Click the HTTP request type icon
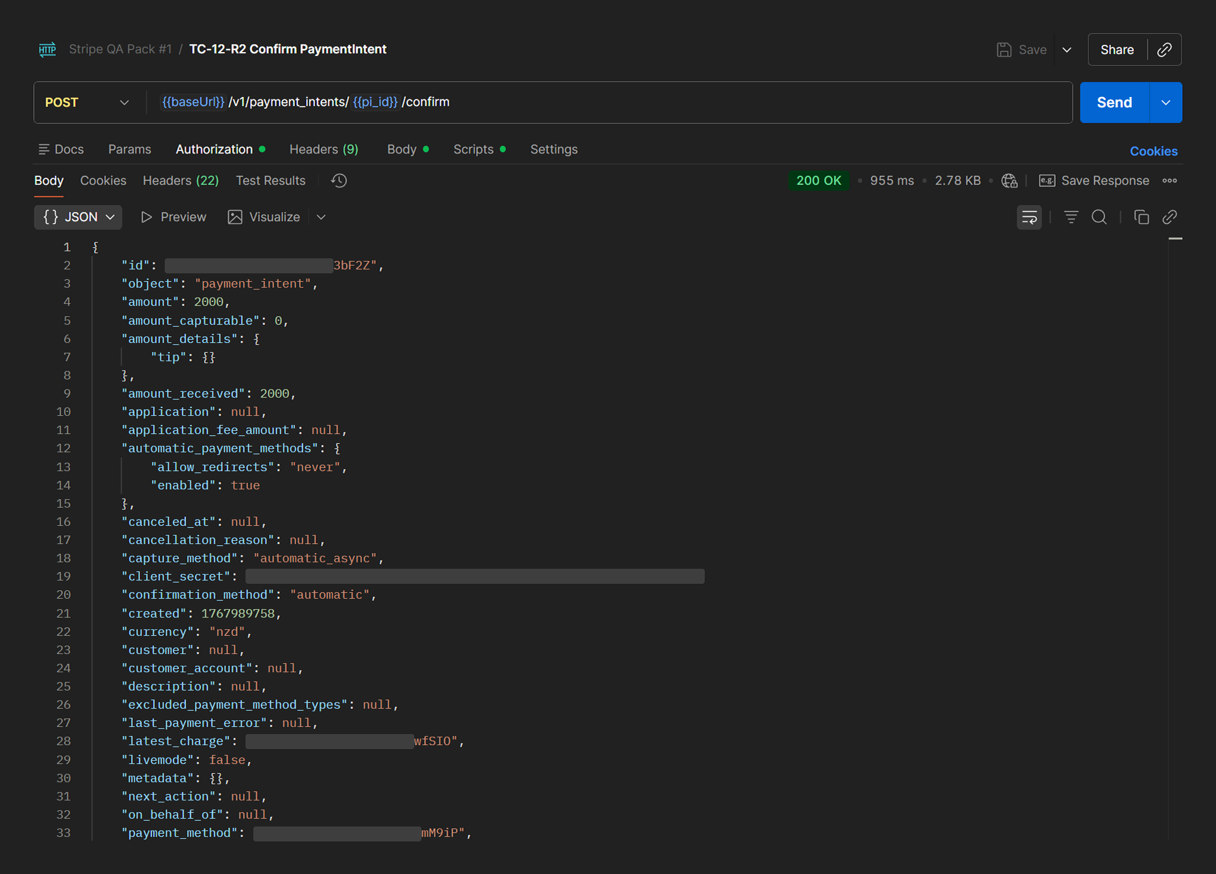This screenshot has width=1216, height=874. [x=47, y=49]
